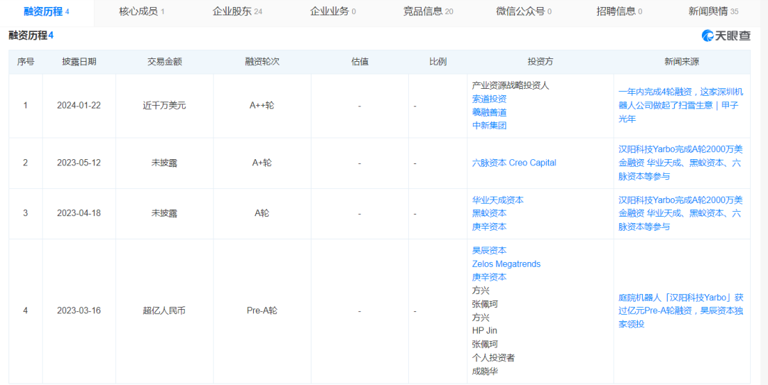The width and height of the screenshot is (768, 385).
Task: Open the 融资历程 tab
Action: tap(46, 11)
